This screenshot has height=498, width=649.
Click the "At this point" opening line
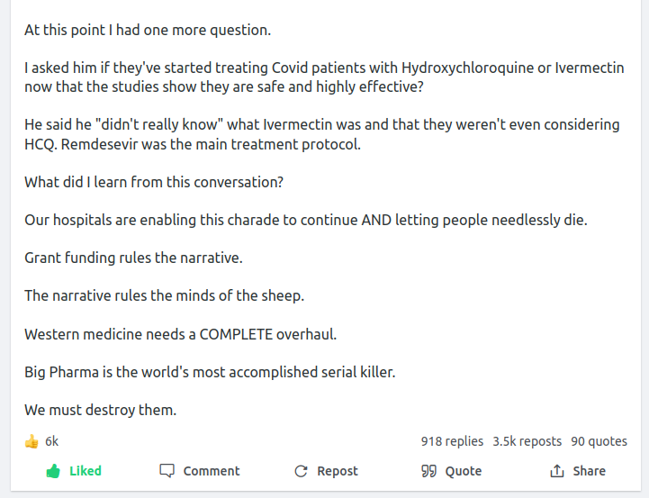(x=148, y=30)
